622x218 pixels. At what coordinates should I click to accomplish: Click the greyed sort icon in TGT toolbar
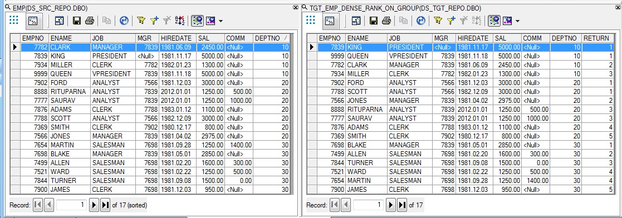click(x=477, y=21)
